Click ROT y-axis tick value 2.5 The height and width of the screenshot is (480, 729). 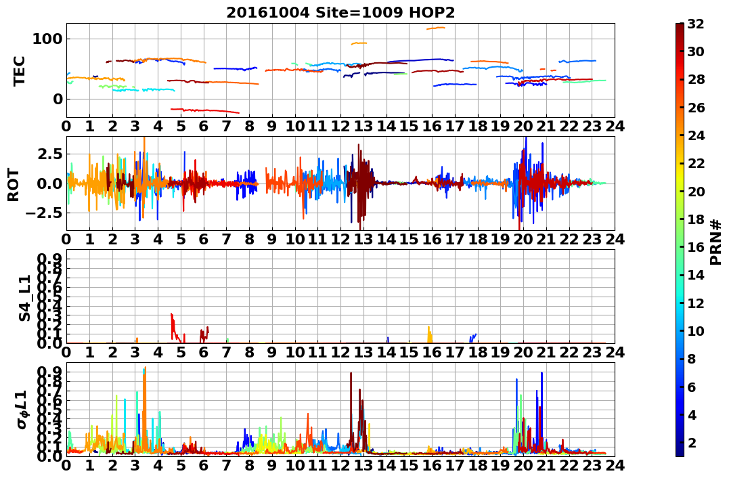[x=49, y=154]
